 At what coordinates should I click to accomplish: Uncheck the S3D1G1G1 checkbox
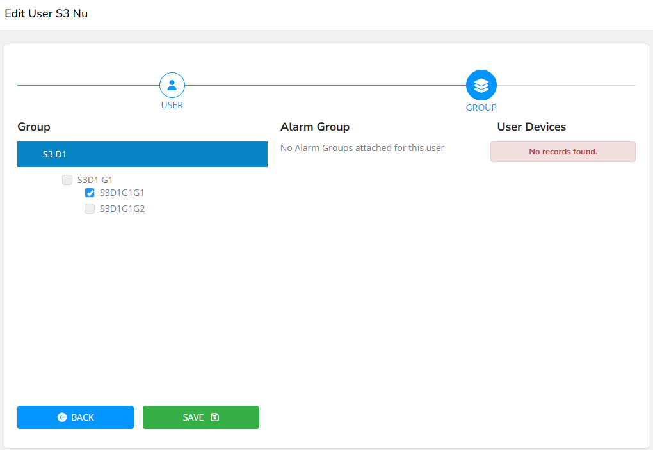[90, 193]
